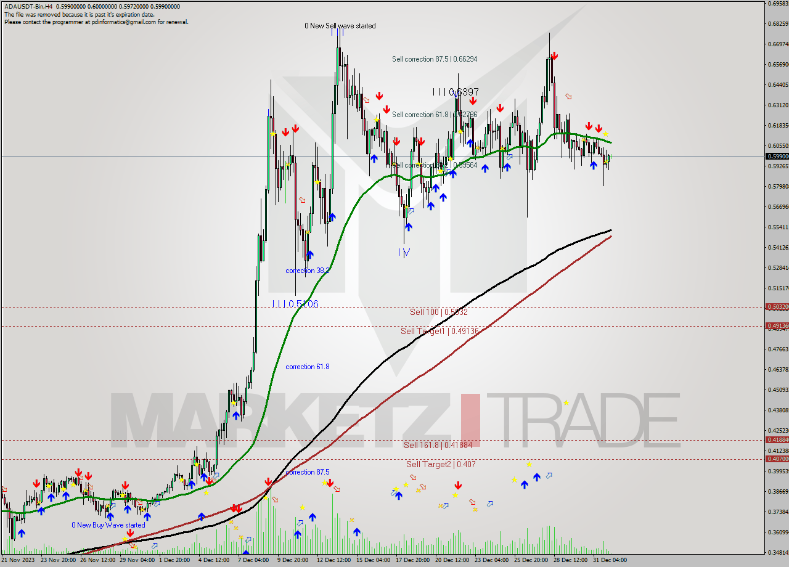Click the "29 Nov 04:00" time label
The image size is (789, 567).
139,560
